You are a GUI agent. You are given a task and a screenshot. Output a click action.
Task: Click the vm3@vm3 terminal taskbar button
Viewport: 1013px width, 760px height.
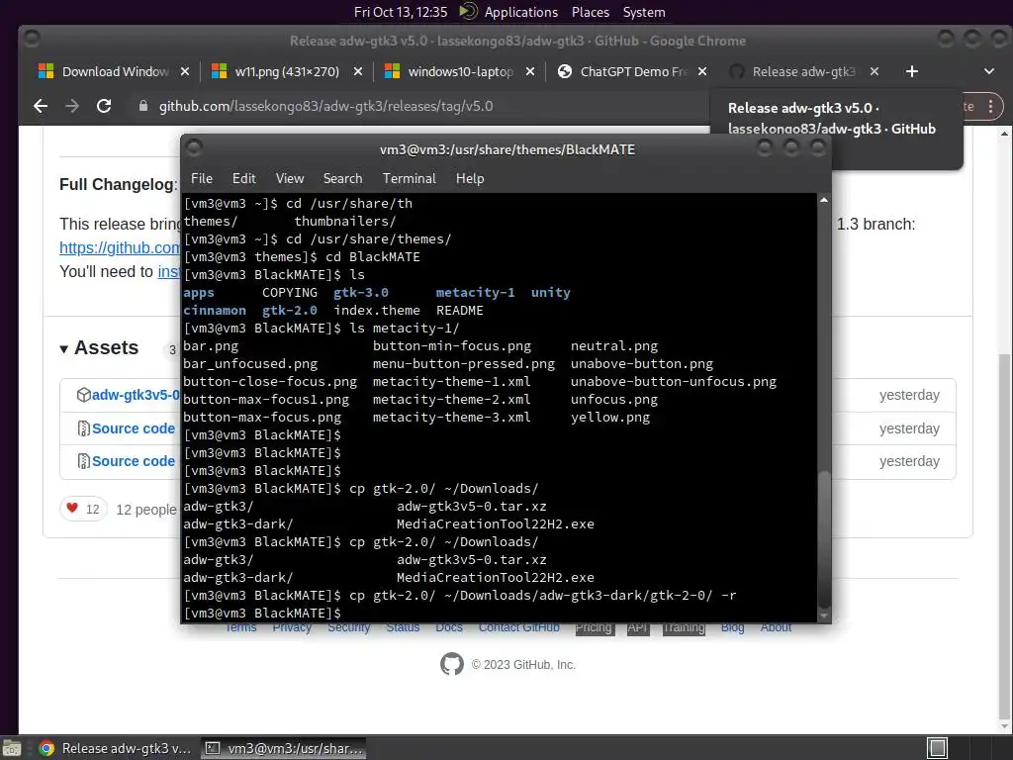(284, 748)
